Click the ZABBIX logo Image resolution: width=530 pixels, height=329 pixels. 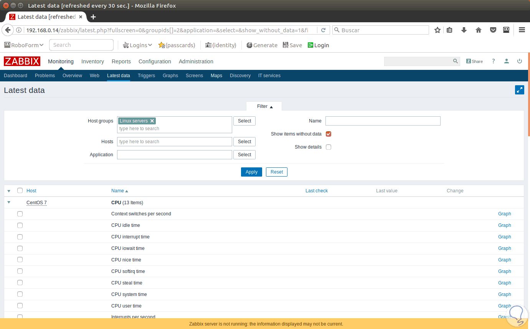coord(22,61)
